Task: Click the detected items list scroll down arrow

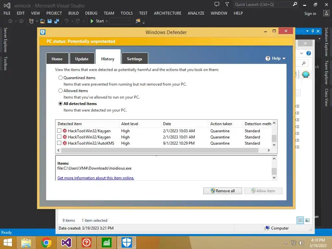Action: coord(274,145)
